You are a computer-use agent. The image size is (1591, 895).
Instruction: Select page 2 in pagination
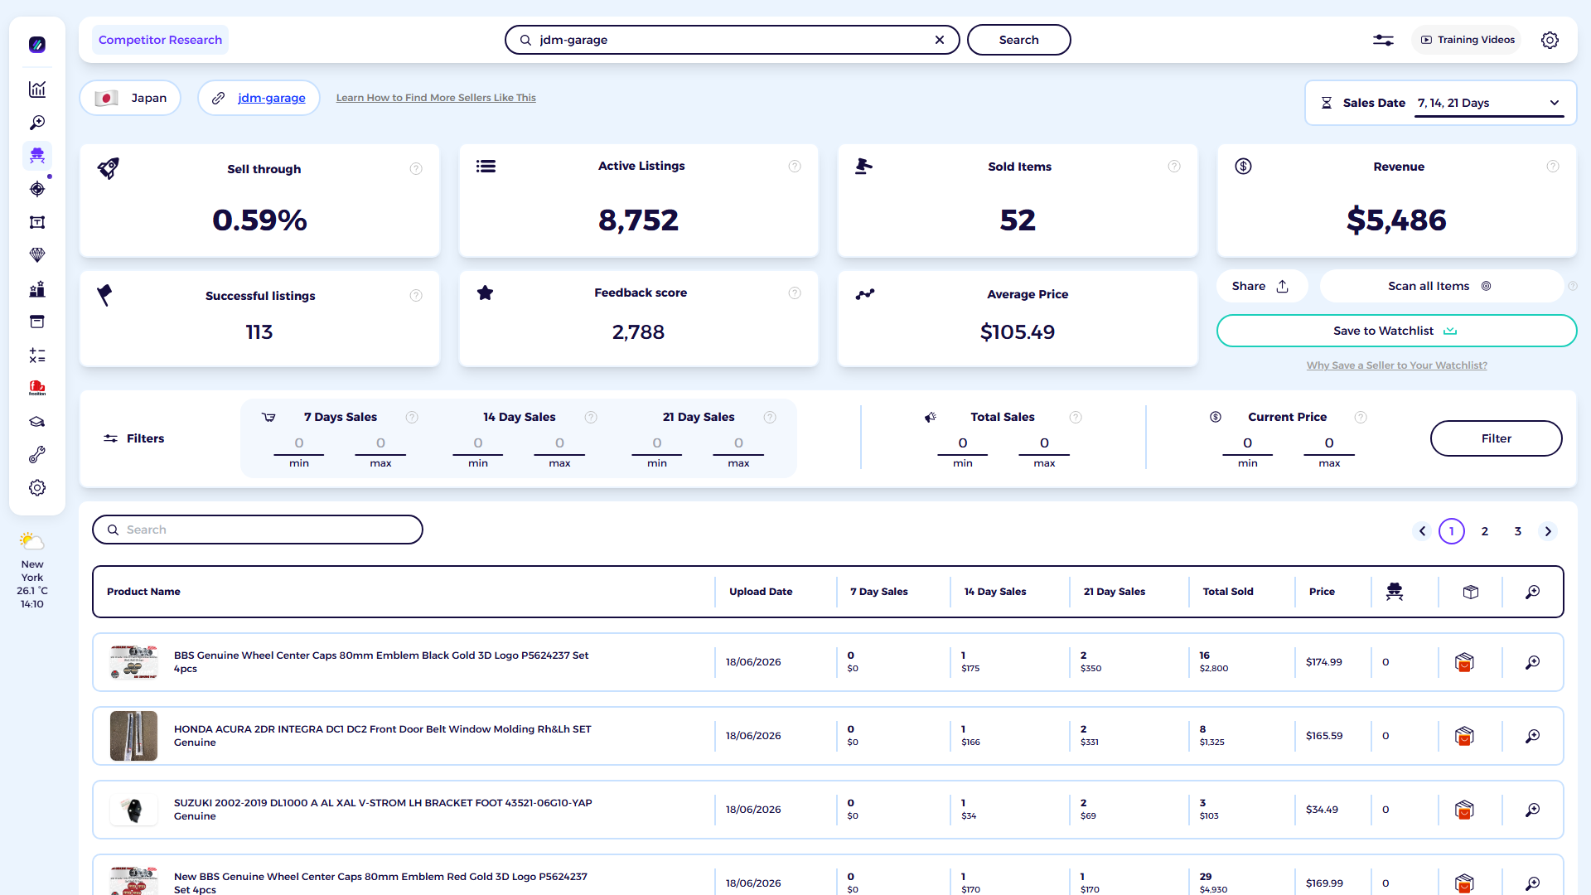tap(1485, 531)
